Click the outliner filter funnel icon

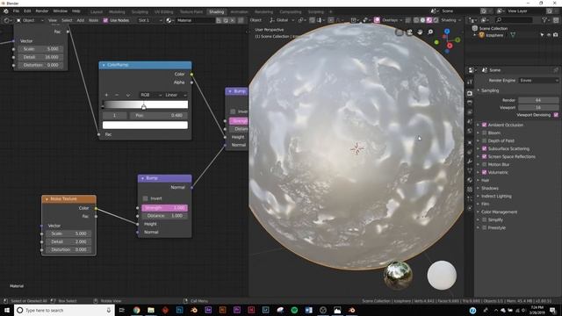[544, 20]
